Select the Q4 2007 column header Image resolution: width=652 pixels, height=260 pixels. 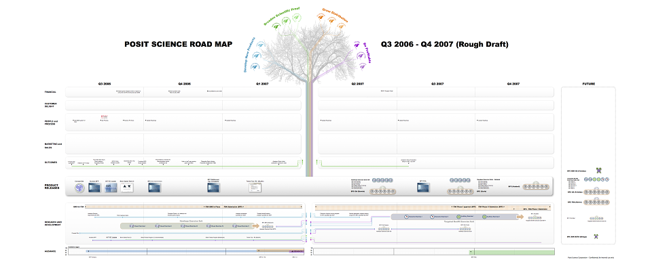point(513,84)
